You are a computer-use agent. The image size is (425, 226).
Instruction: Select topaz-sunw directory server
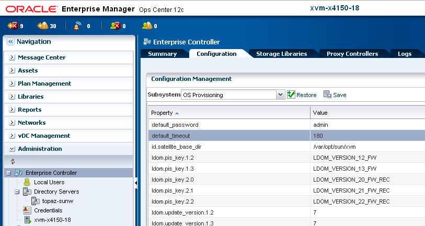[58, 201]
